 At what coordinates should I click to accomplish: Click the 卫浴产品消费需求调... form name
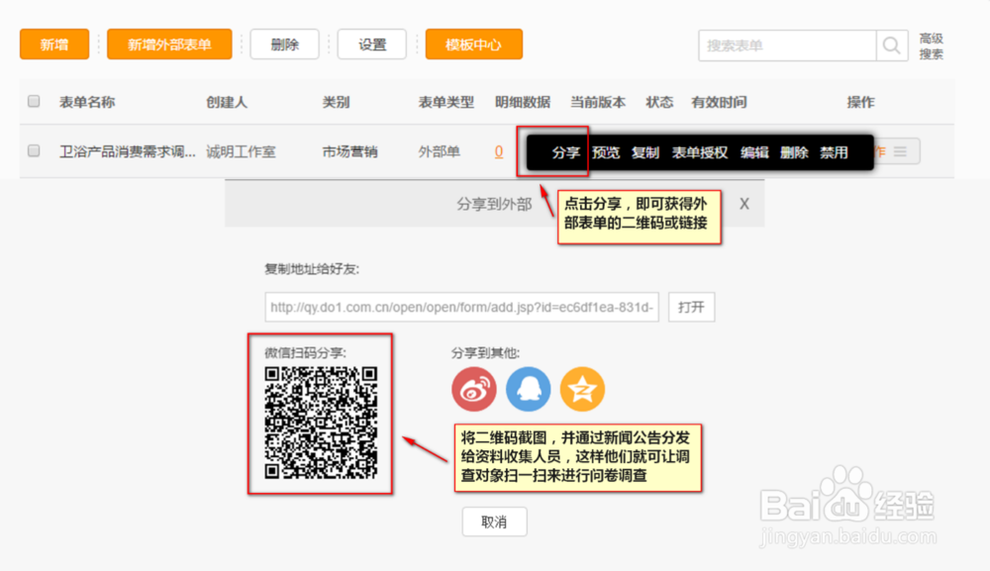pyautogui.click(x=128, y=151)
